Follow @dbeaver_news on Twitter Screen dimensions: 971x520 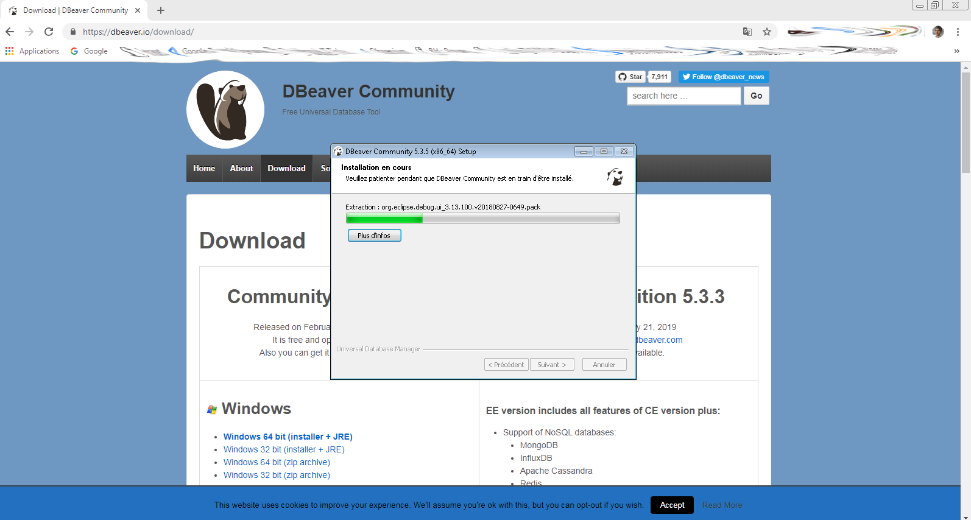(x=724, y=77)
